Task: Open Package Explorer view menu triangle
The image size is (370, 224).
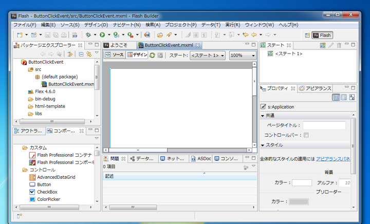Action: [97, 53]
